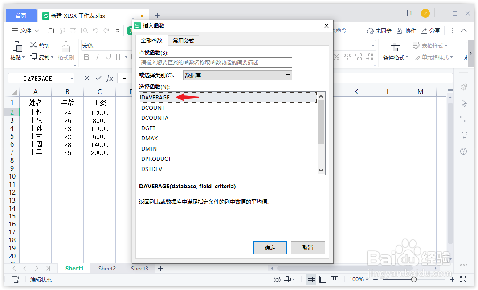Open the Name Box dropdown arrow

click(x=72, y=79)
